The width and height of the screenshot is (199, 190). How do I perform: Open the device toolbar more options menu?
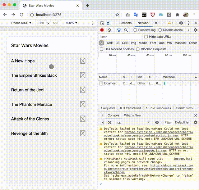[93, 23]
